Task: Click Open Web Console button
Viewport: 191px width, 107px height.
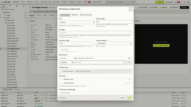Action: [x=161, y=45]
